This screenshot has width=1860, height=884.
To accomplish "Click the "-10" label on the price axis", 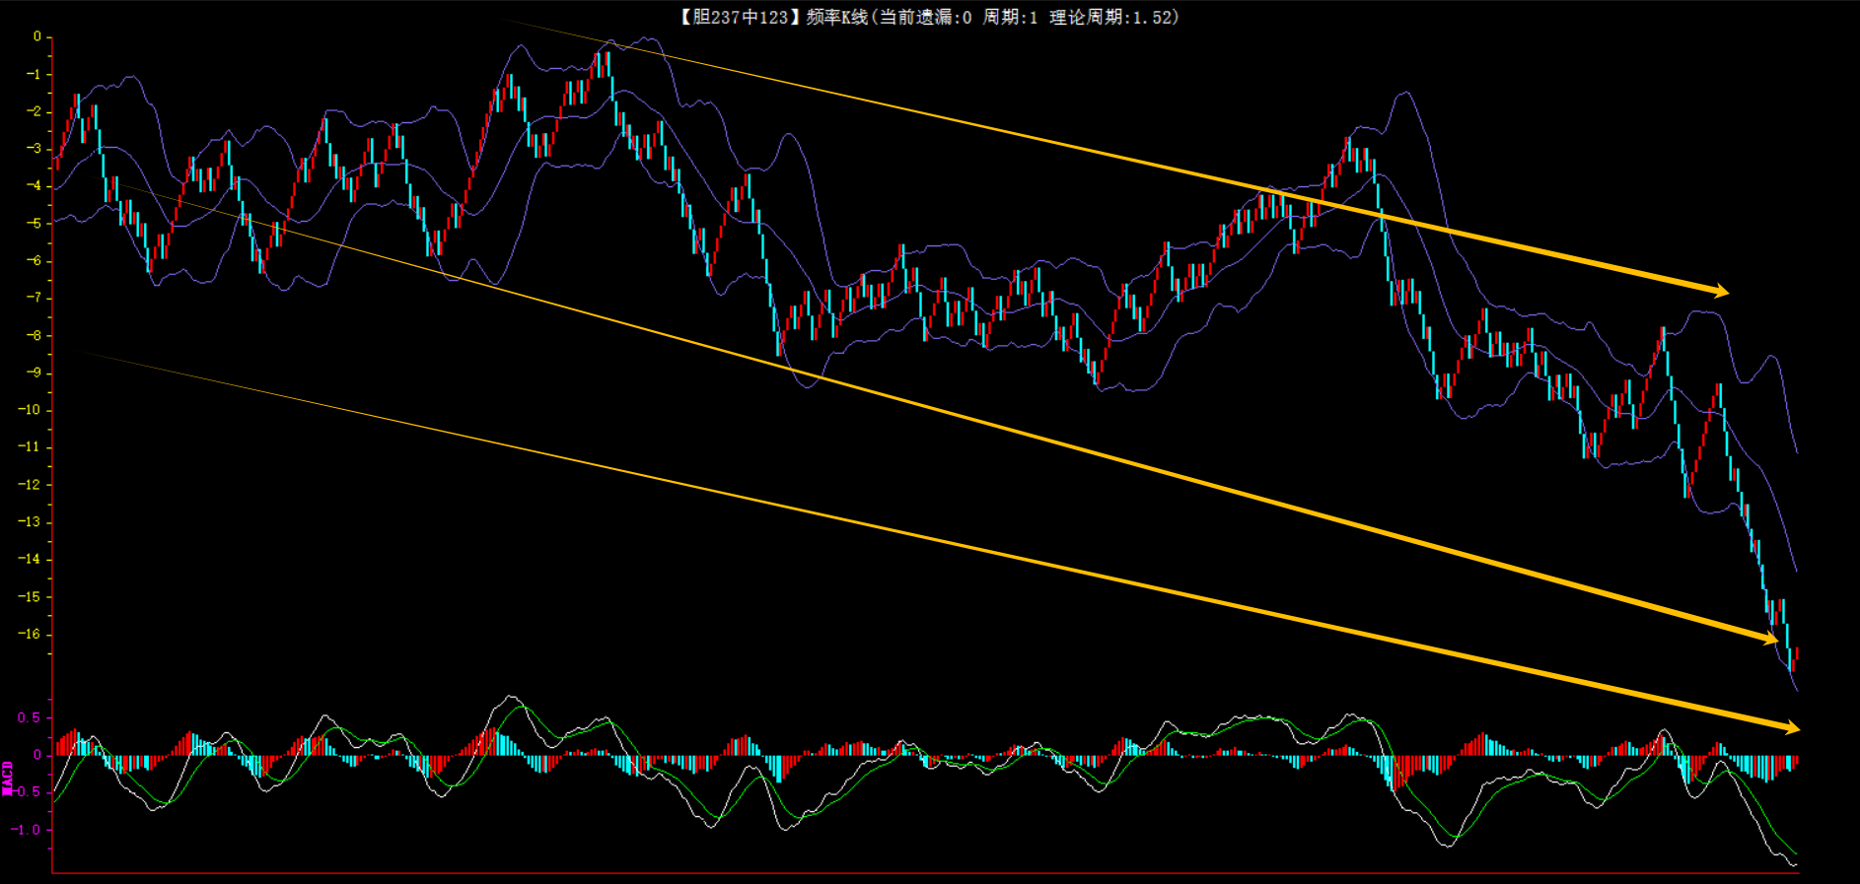I will (30, 410).
